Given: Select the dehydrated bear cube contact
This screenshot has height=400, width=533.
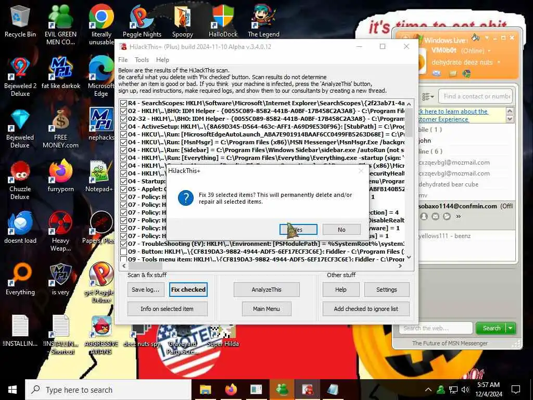Looking at the screenshot, I should (448, 184).
